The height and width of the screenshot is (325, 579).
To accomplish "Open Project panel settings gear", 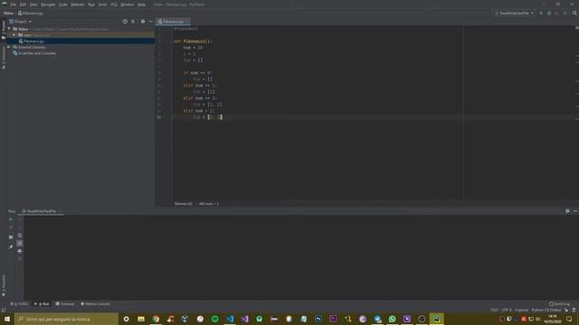I will [143, 22].
